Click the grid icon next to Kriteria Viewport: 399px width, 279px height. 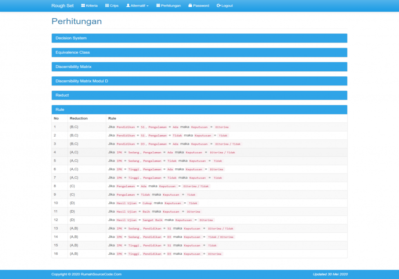(x=84, y=6)
